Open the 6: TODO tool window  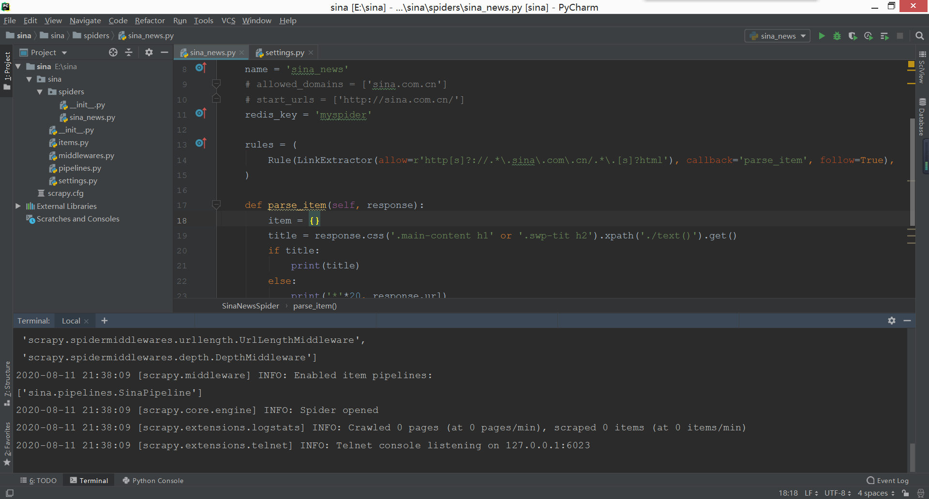[x=39, y=481]
